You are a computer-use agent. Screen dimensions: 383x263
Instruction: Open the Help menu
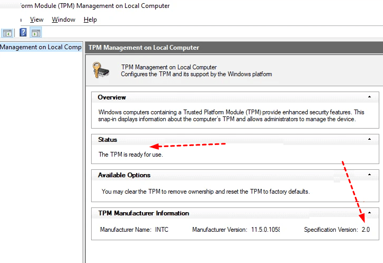point(90,20)
